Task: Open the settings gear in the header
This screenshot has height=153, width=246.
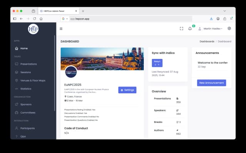Action: click(229, 28)
